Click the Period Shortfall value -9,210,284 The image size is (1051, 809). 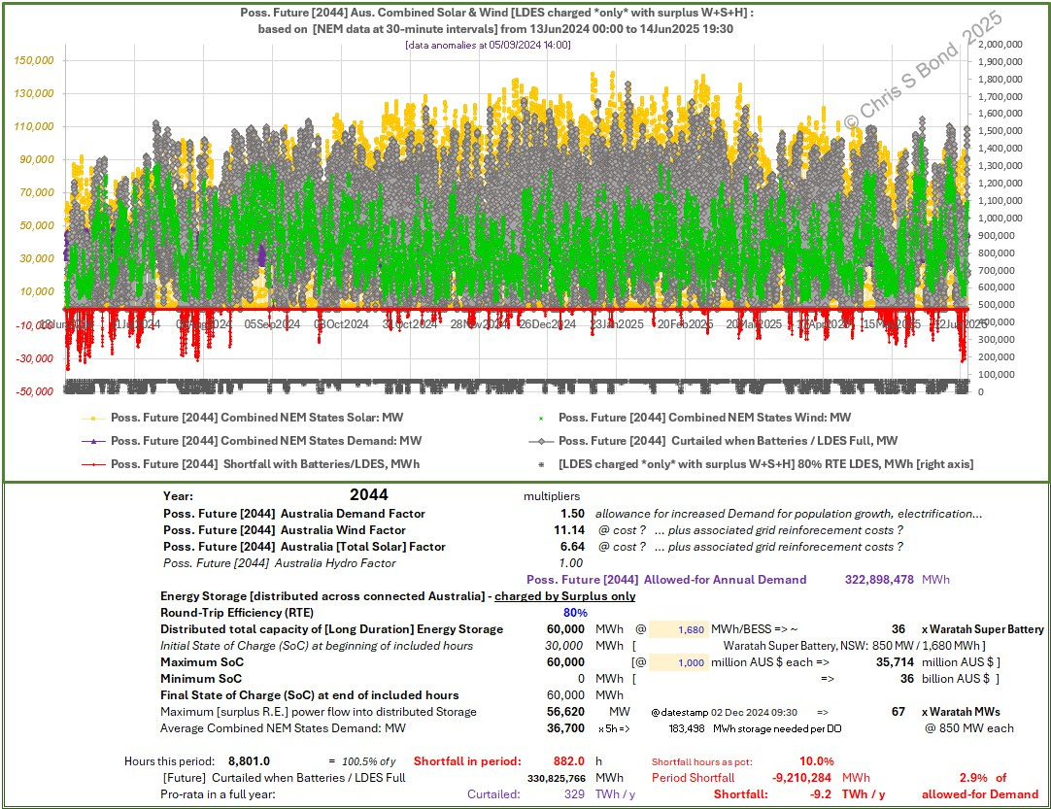(801, 778)
